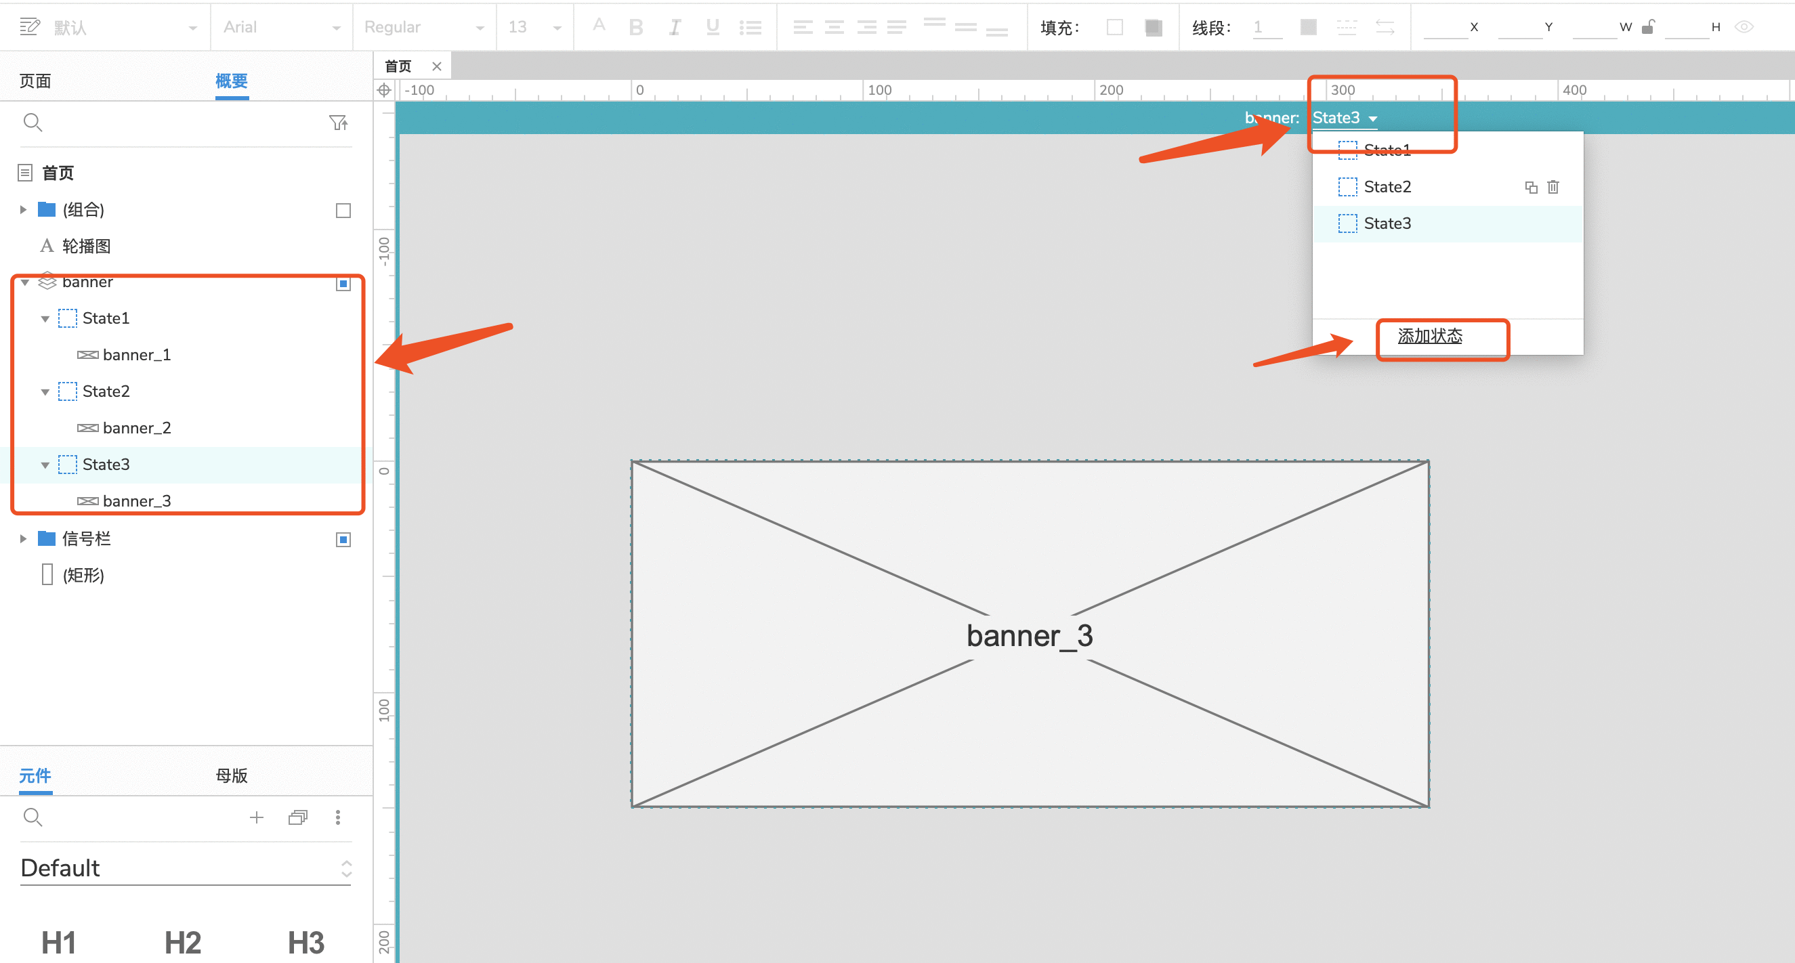Image resolution: width=1795 pixels, height=963 pixels.
Task: Click the add component icon in元件 panel
Action: coord(254,817)
